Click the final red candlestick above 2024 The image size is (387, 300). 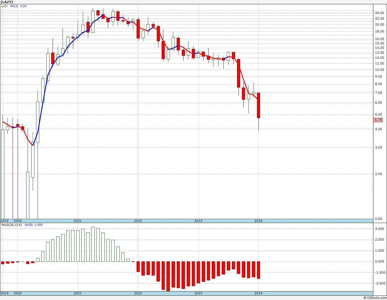(258, 105)
